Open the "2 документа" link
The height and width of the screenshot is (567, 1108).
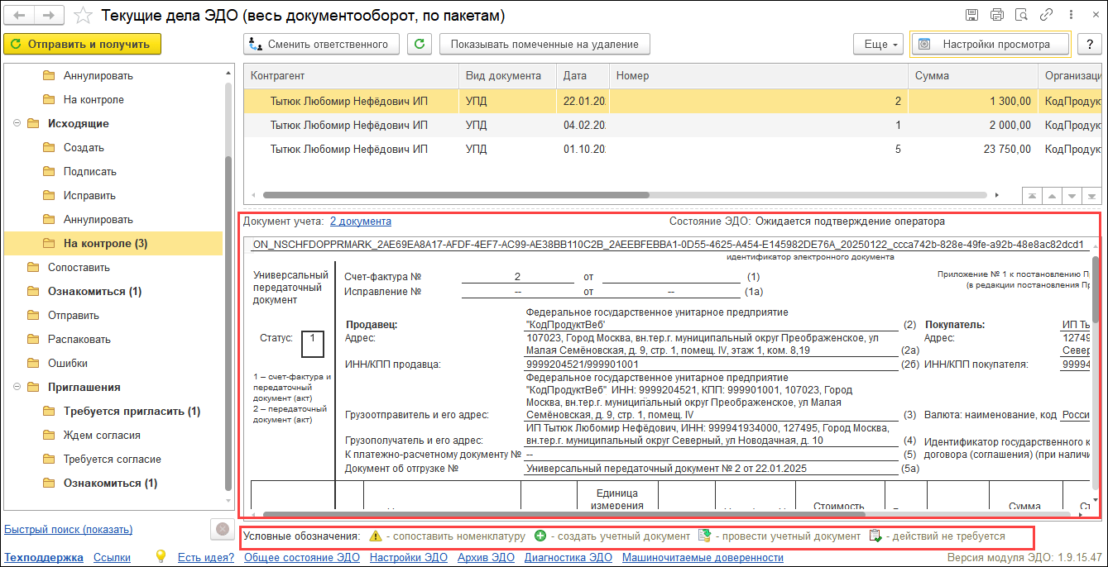pyautogui.click(x=360, y=222)
